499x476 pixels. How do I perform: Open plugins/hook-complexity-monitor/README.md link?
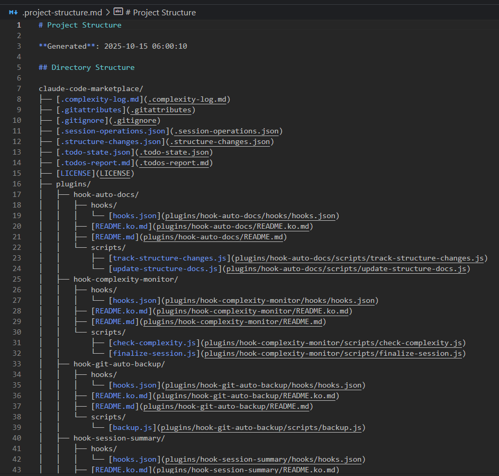(x=233, y=321)
